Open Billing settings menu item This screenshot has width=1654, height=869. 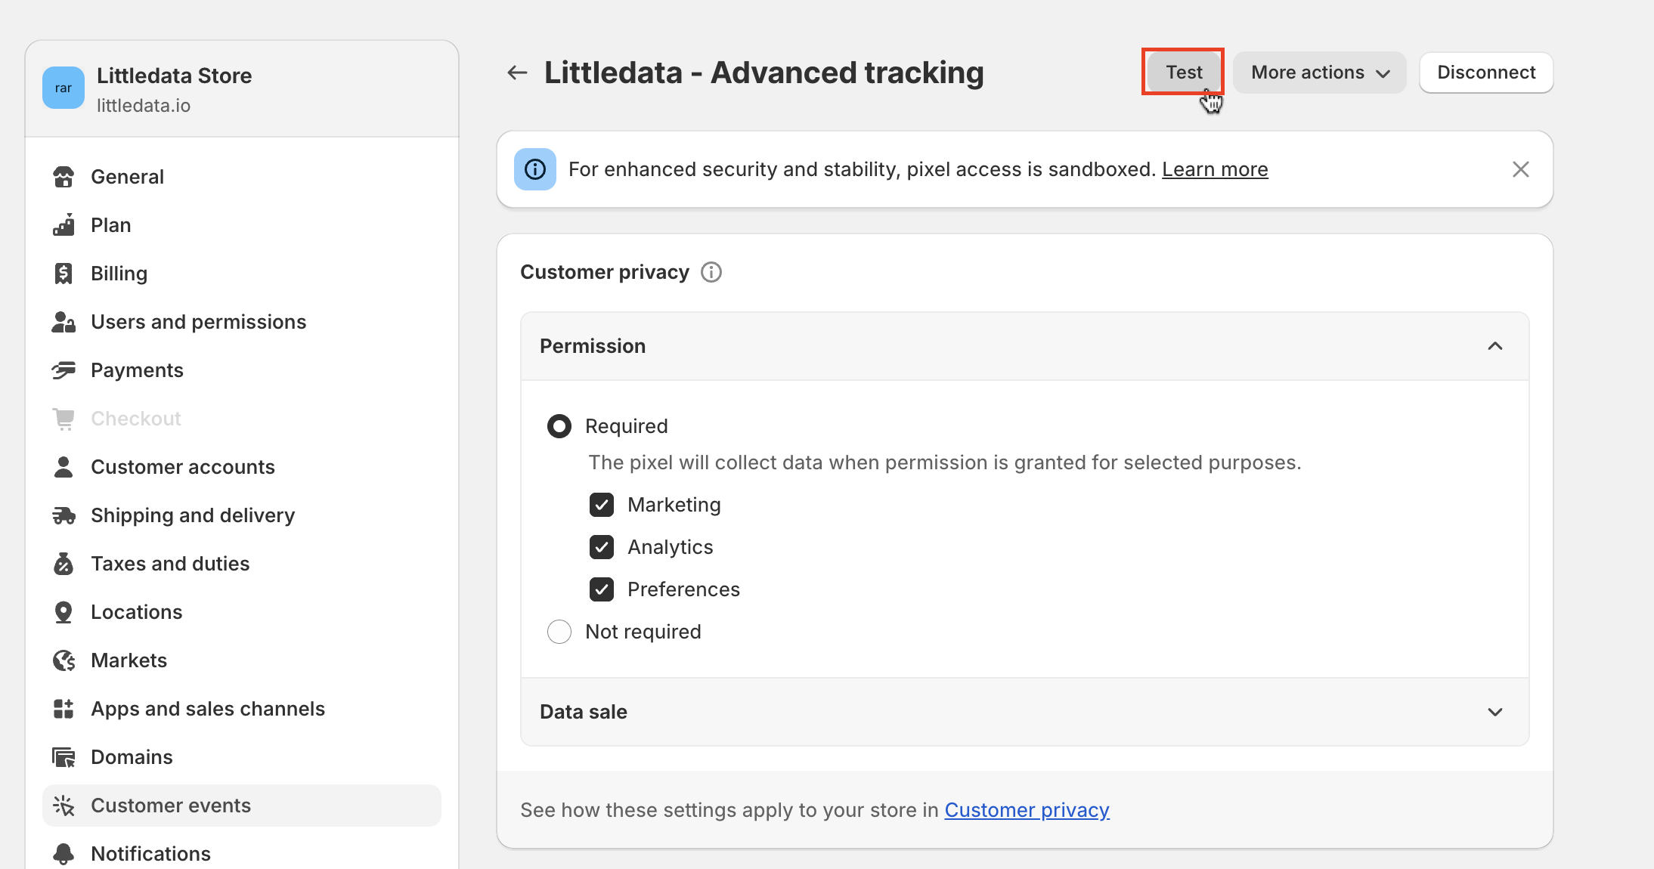click(242, 274)
